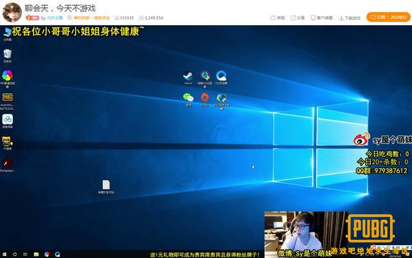Open the game category link under the title

click(91, 18)
